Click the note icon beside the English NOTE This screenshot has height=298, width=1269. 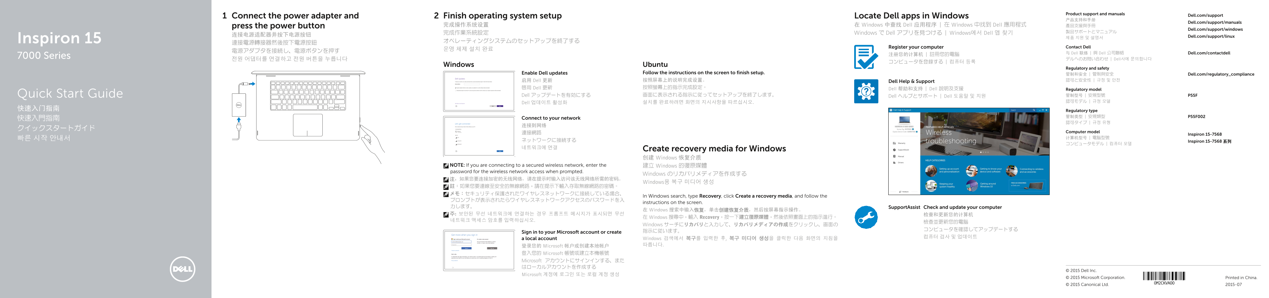pos(446,166)
